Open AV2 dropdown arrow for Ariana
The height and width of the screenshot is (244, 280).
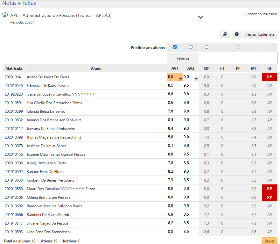(x=196, y=79)
